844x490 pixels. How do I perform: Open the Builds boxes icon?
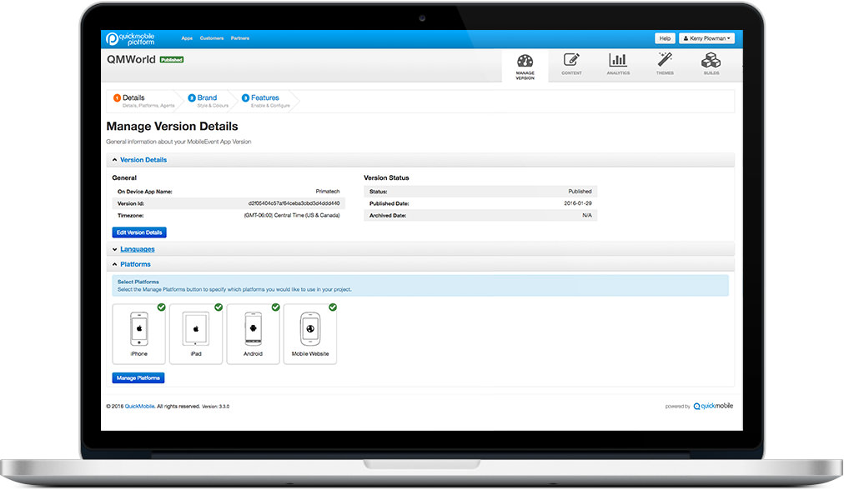coord(711,61)
